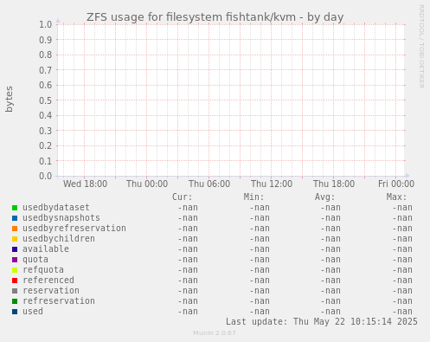Click the referenced red color swatch

point(15,281)
